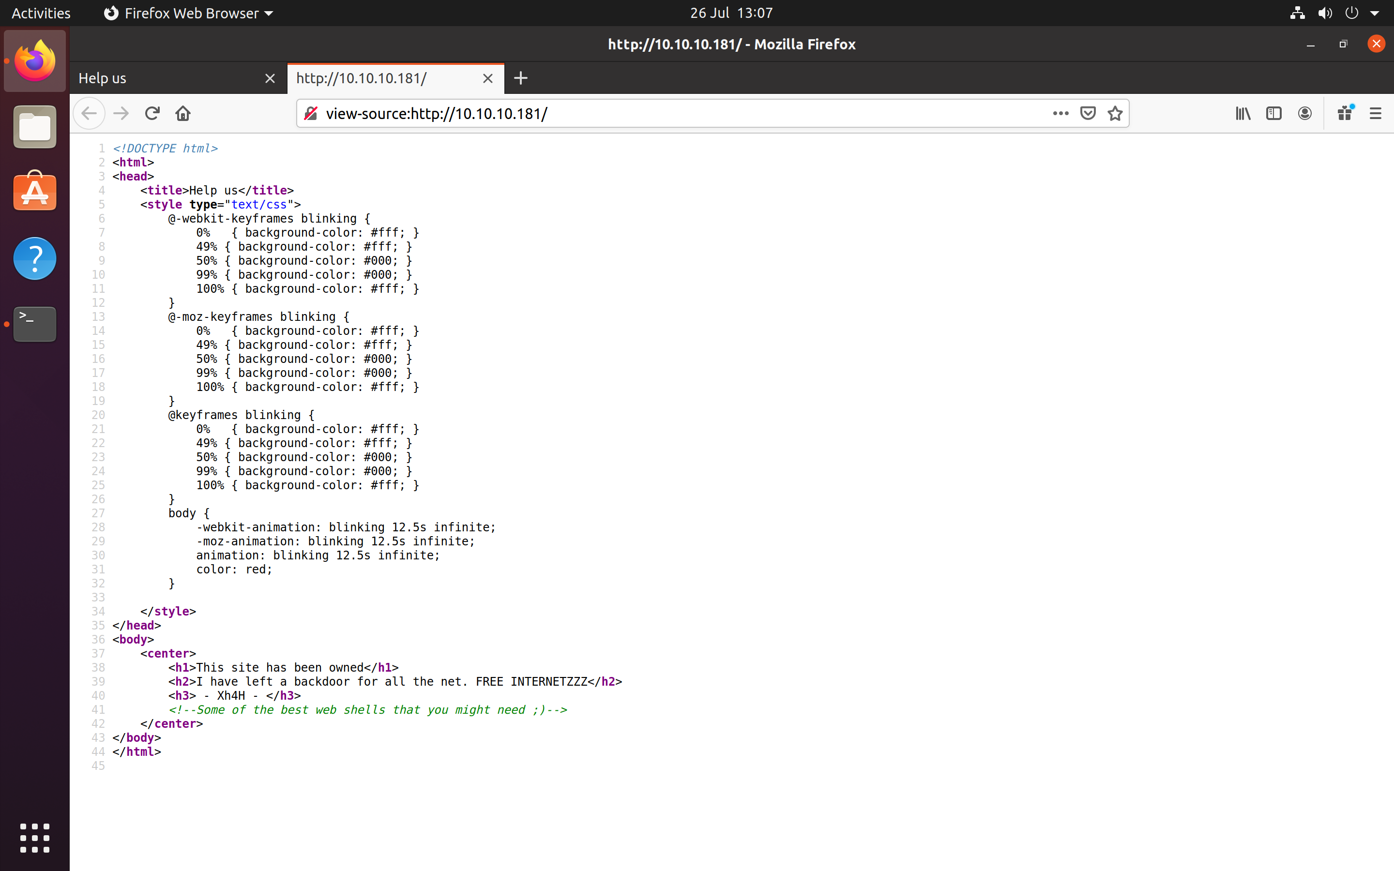Click the '</style>' closing tag
This screenshot has width=1394, height=871.
pos(168,611)
